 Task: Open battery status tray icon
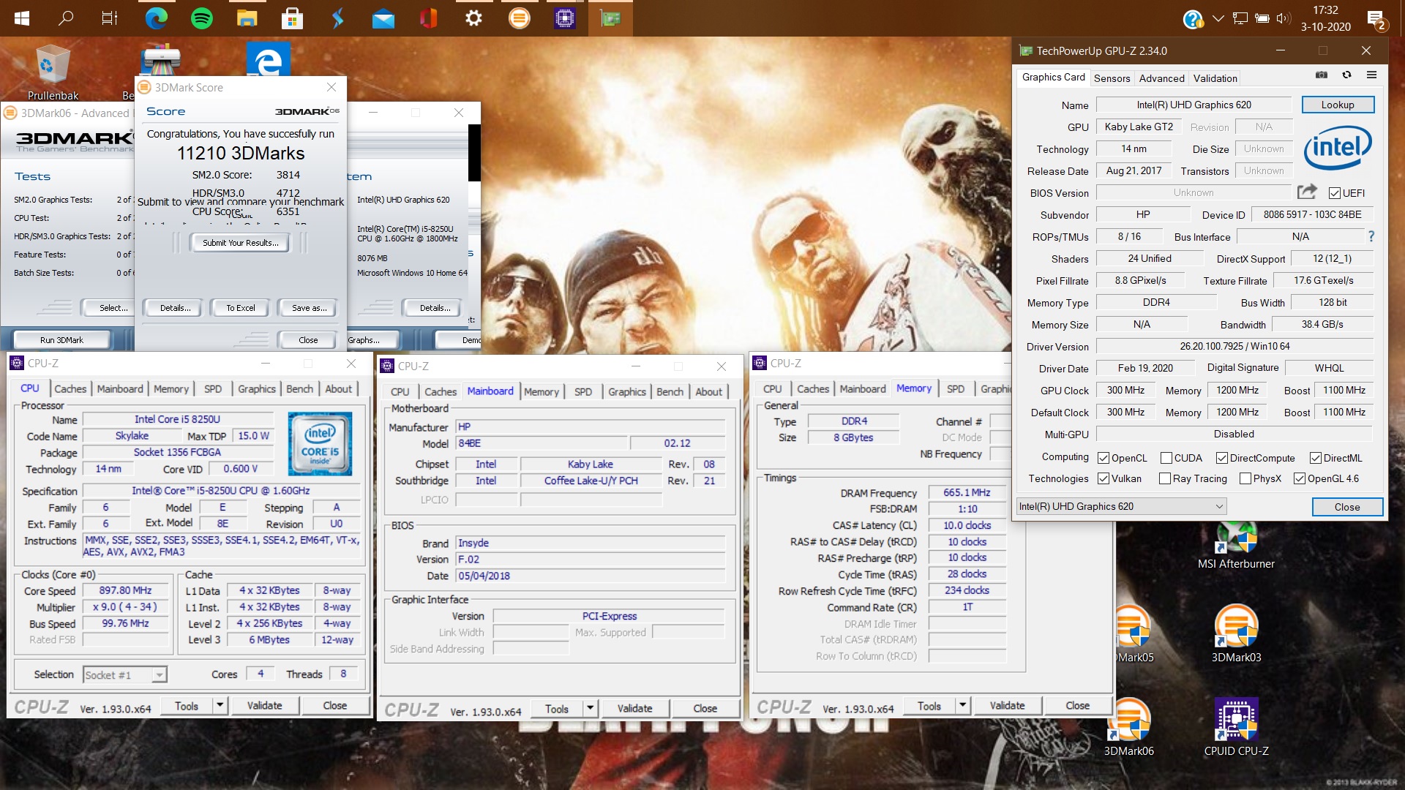click(1262, 18)
